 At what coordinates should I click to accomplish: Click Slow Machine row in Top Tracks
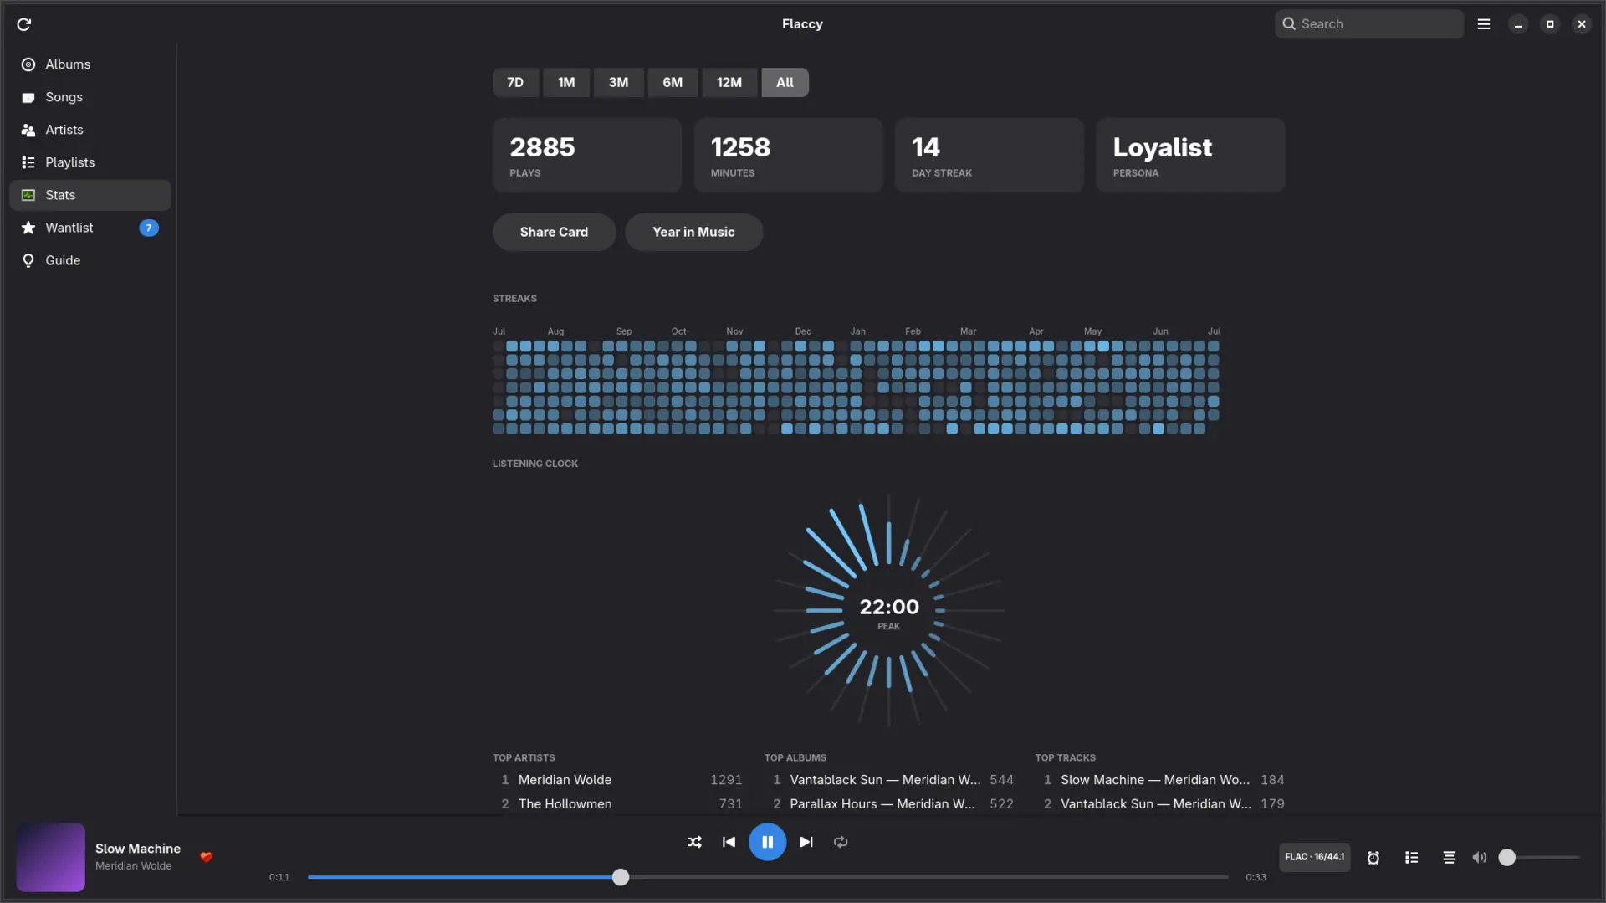pyautogui.click(x=1160, y=780)
